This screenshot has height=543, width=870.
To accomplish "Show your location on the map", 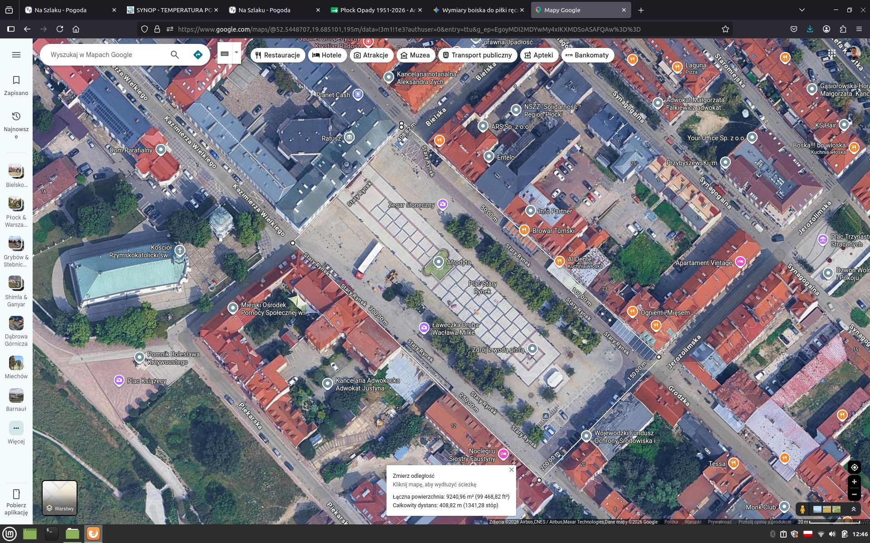I will tap(854, 467).
